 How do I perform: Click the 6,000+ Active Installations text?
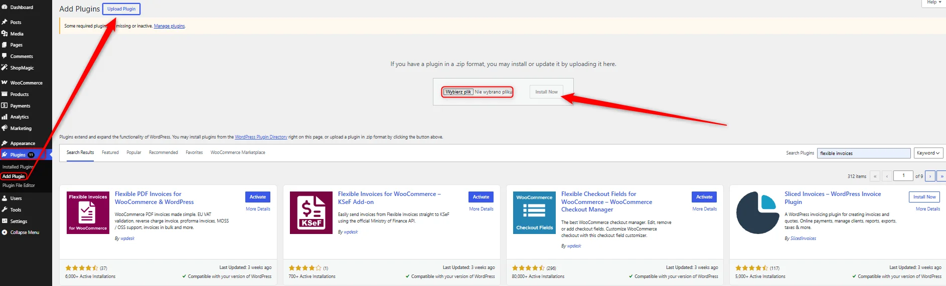click(90, 276)
